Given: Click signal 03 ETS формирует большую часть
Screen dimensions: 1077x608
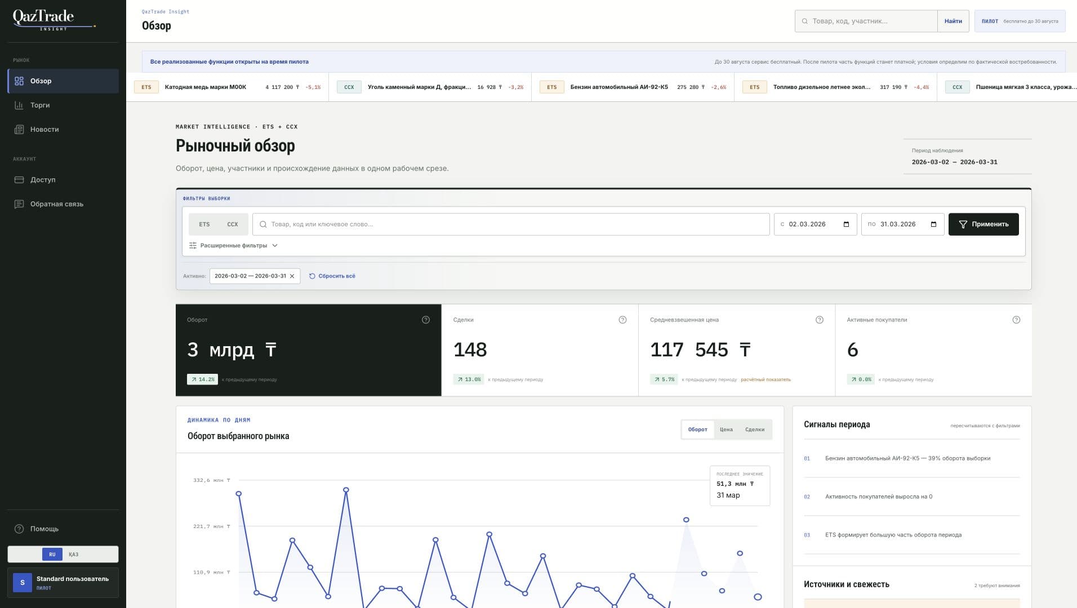Looking at the screenshot, I should pyautogui.click(x=912, y=535).
